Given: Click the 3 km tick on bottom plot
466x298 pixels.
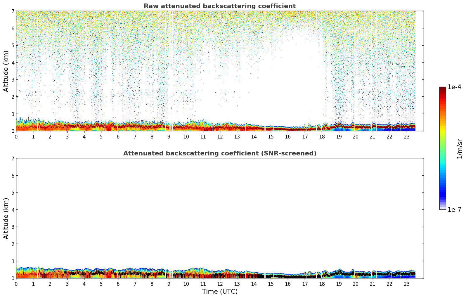Looking at the screenshot, I should (x=13, y=227).
